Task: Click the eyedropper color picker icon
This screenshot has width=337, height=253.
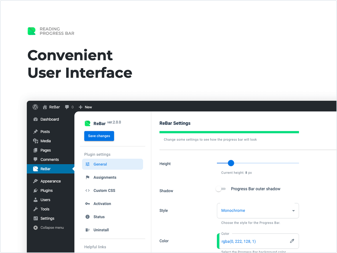Action: coord(292,241)
